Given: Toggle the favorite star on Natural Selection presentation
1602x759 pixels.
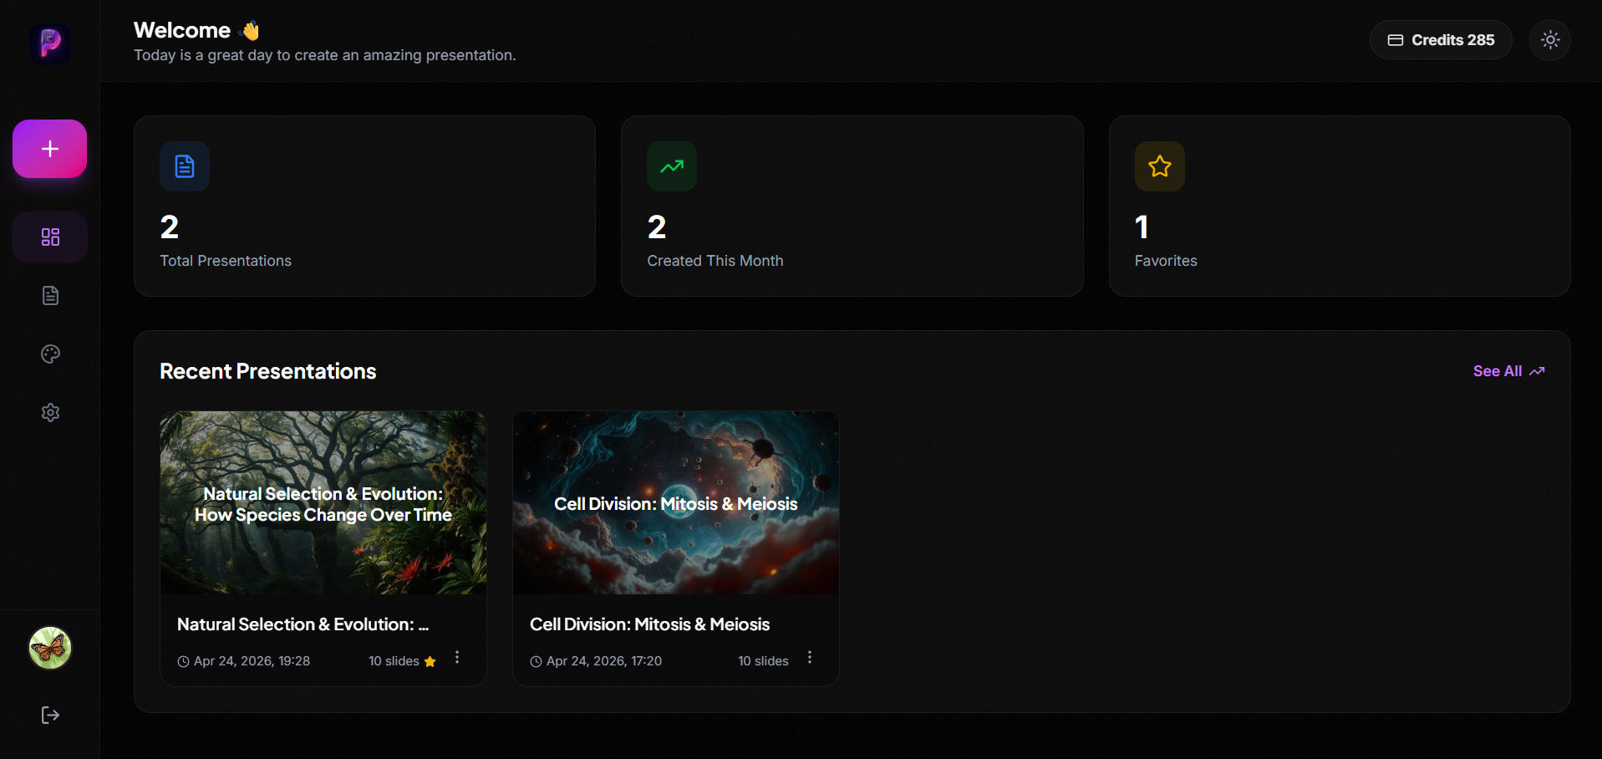Looking at the screenshot, I should 430,661.
